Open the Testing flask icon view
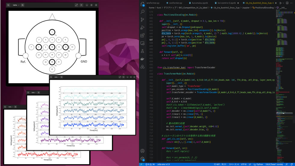Image resolution: width=295 pixels, height=166 pixels. (143, 43)
